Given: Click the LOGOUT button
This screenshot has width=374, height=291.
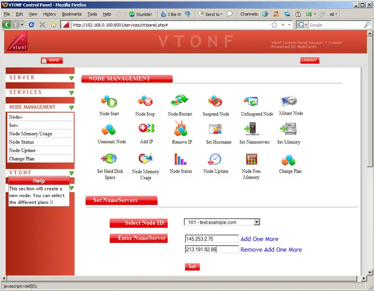Looking at the screenshot, I should click(x=309, y=60).
